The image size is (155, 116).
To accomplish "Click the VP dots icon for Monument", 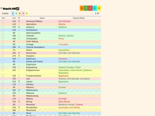I will (x=19, y=110).
